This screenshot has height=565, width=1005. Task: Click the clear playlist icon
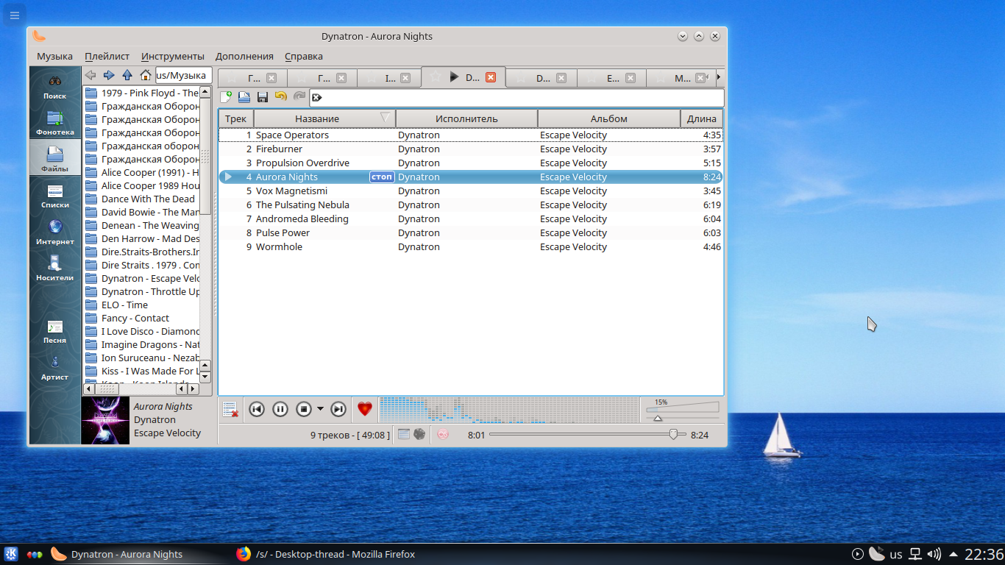click(x=230, y=409)
